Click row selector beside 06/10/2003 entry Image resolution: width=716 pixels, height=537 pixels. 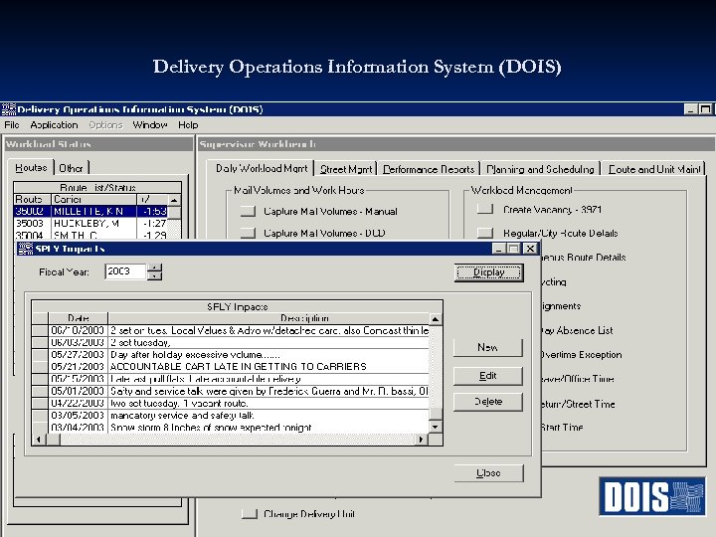40,330
